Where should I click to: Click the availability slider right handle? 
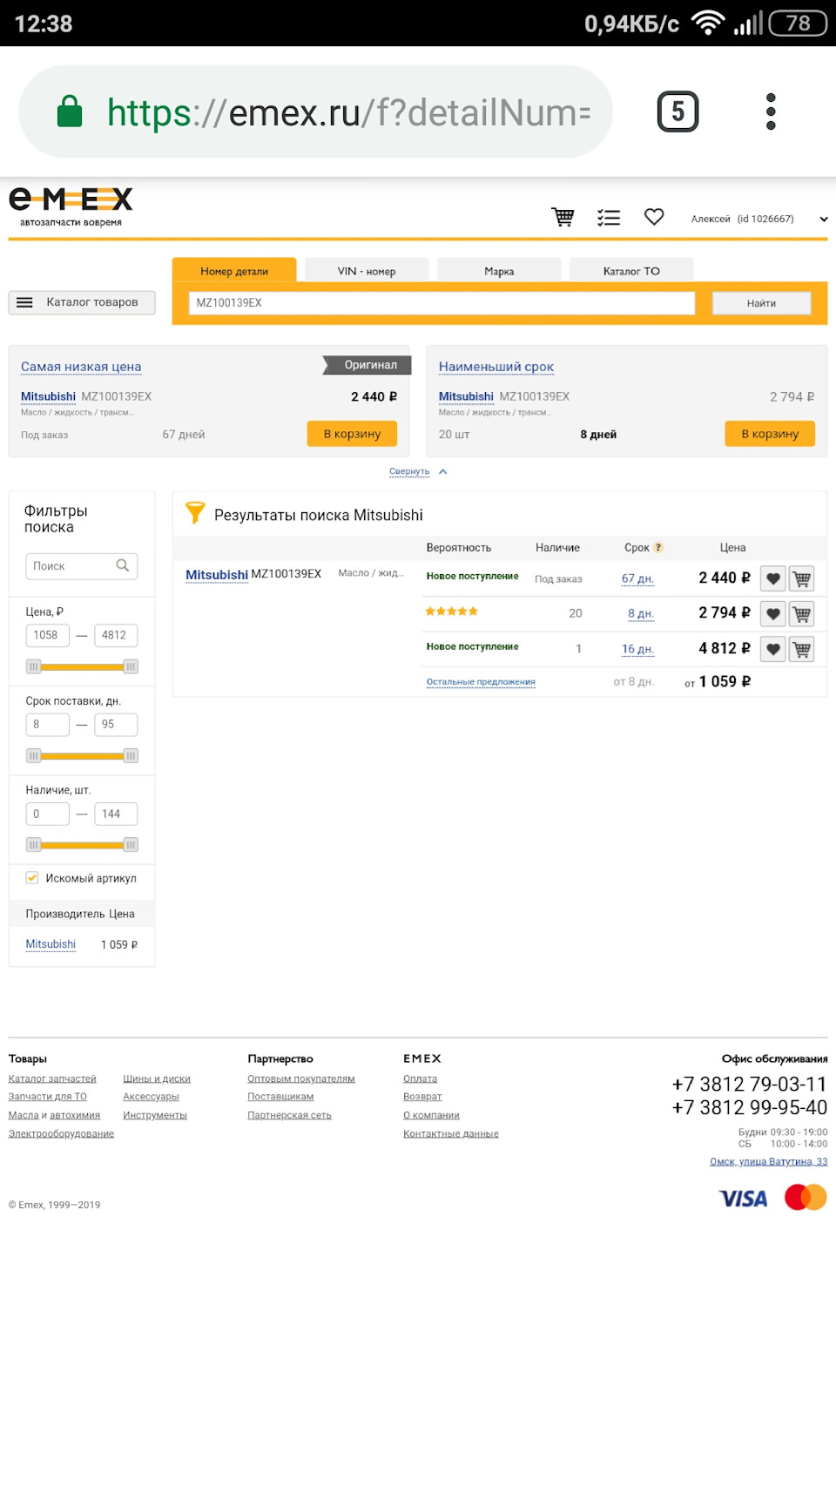pyautogui.click(x=131, y=845)
